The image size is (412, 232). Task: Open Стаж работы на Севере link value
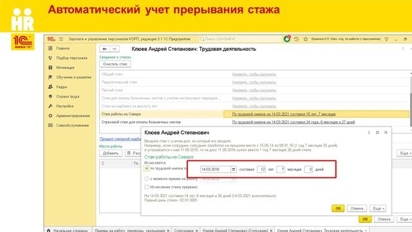tap(284, 114)
